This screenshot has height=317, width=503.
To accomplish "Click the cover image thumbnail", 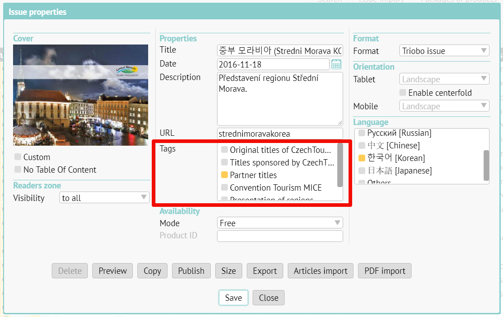I will coord(81,95).
